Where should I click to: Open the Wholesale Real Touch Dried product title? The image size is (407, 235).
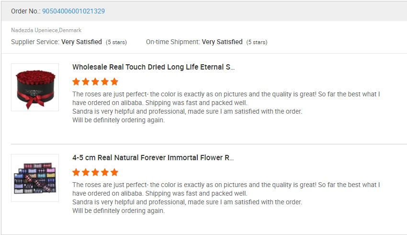(153, 67)
